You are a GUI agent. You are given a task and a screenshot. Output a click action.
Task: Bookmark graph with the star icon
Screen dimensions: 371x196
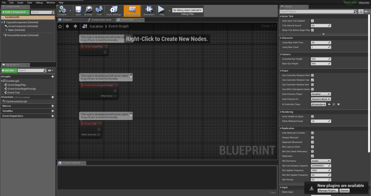[60, 26]
